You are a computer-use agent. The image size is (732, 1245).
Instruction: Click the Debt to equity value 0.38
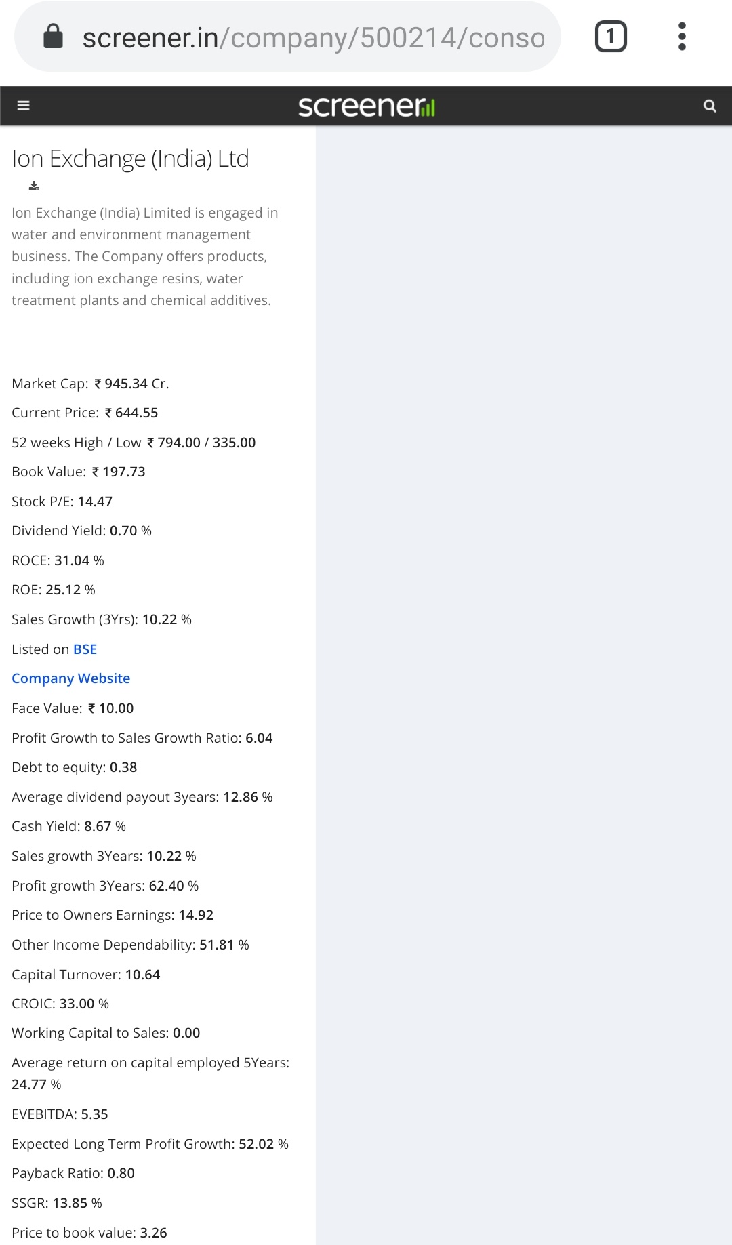[x=123, y=767]
